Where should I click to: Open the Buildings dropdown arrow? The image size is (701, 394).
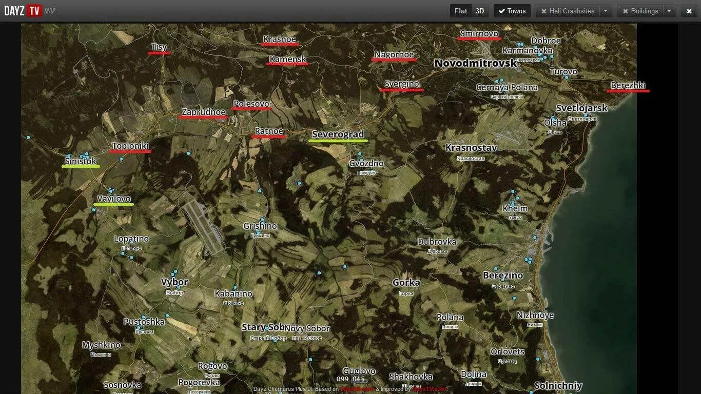(x=669, y=11)
